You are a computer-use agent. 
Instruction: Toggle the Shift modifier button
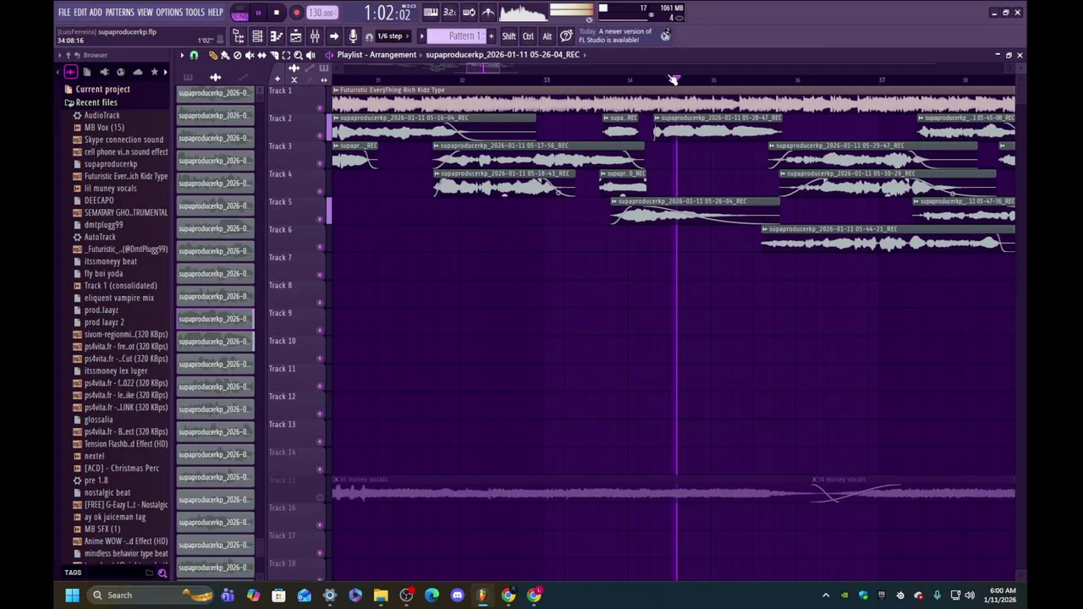click(509, 36)
